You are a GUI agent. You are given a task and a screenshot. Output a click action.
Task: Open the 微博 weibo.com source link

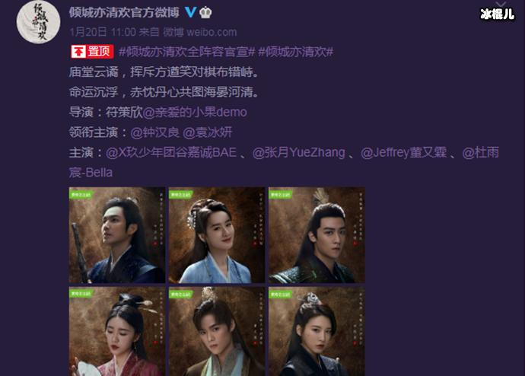coord(199,32)
